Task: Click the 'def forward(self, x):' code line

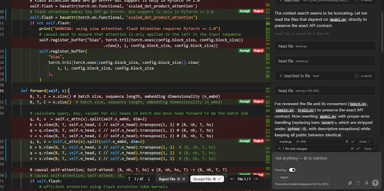Action: click(45, 90)
